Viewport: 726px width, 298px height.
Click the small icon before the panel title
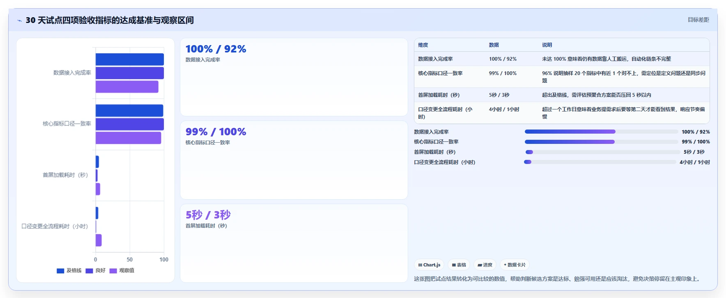[x=19, y=20]
